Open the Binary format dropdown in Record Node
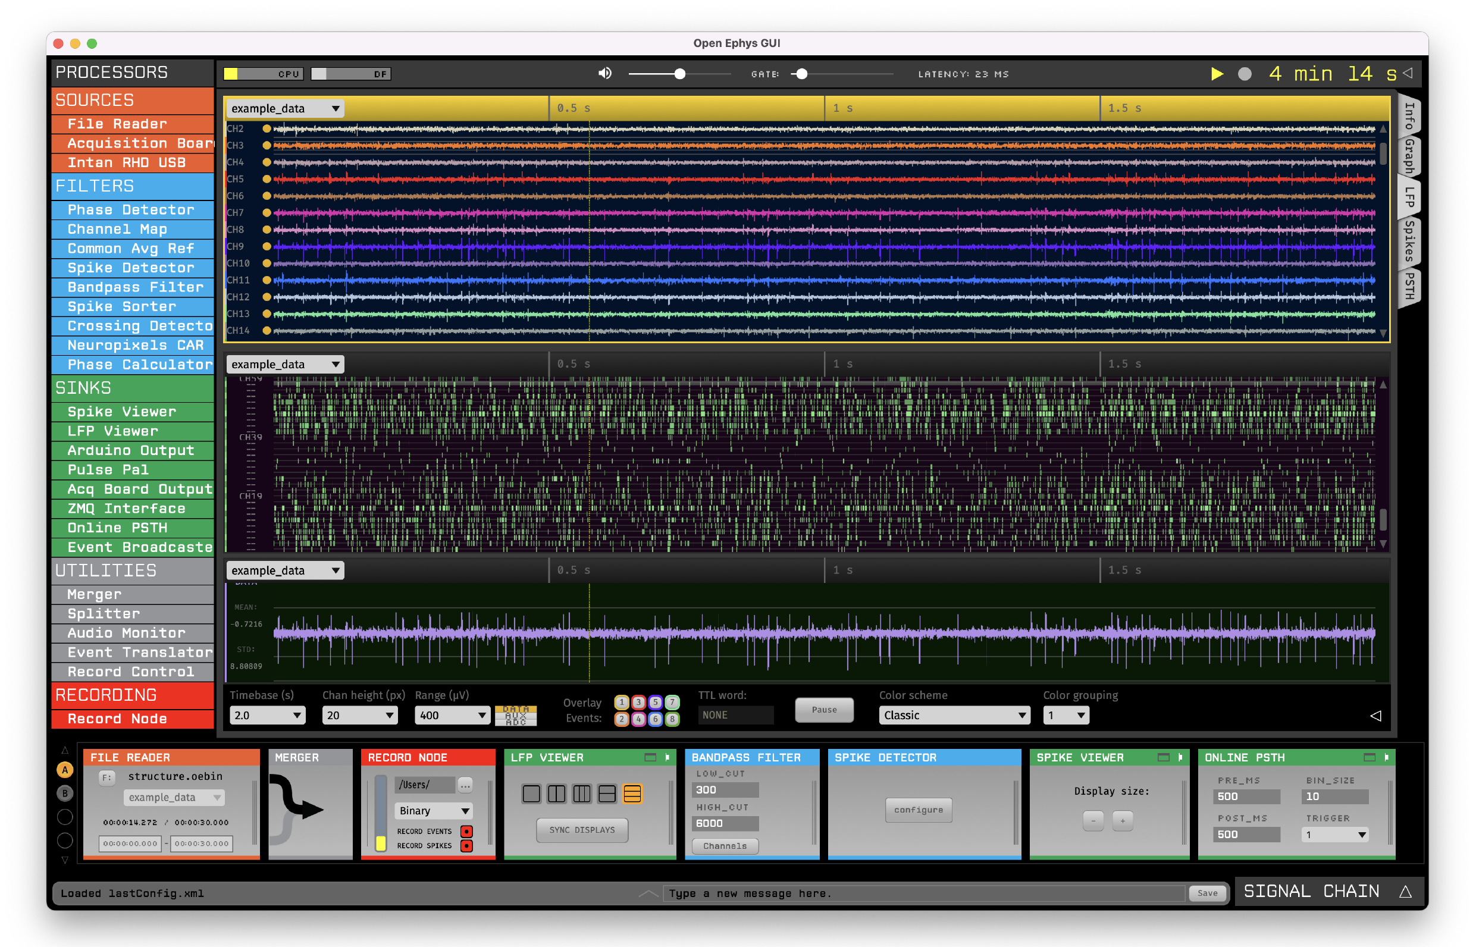Screen dimensions: 1476x947 tap(434, 811)
